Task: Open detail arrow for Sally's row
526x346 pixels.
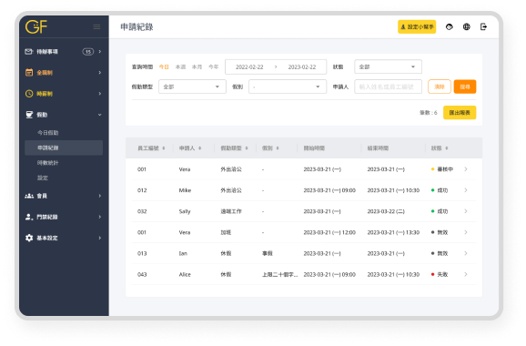Action: tap(466, 211)
